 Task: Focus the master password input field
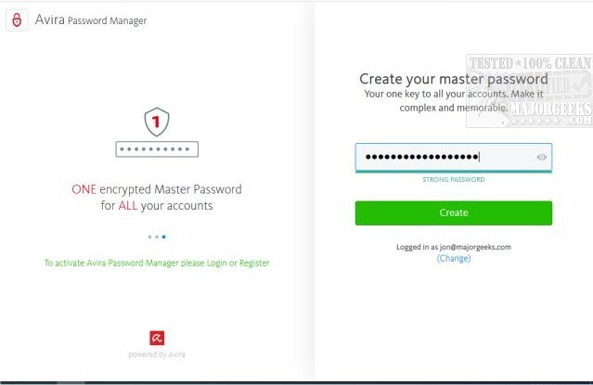[436, 158]
